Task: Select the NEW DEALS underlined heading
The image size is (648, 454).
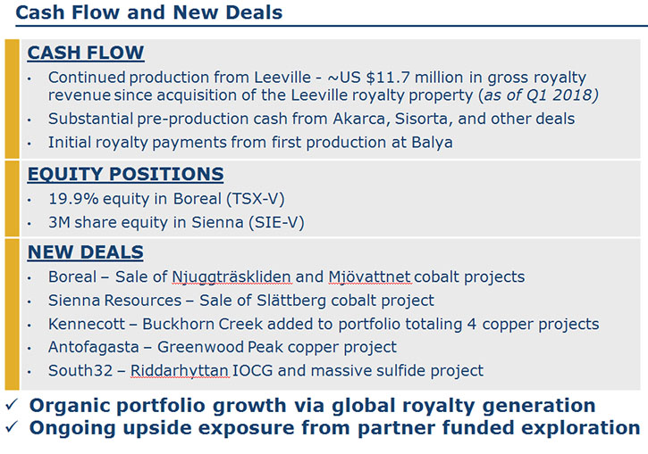Action: point(86,252)
